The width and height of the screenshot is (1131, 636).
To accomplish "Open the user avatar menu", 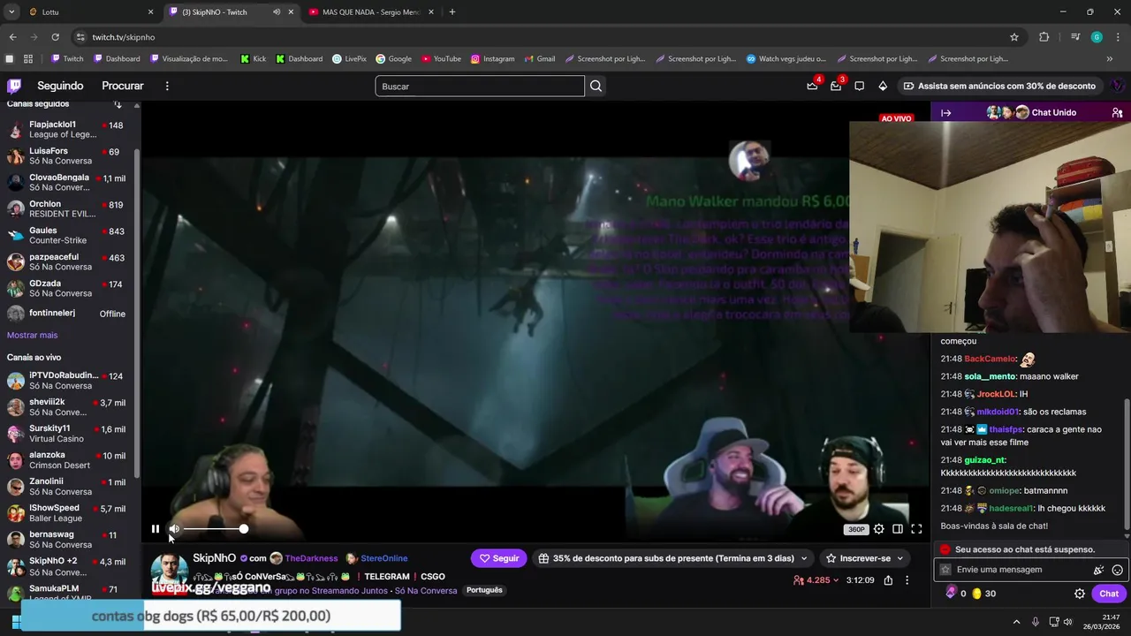I will click(x=1117, y=86).
